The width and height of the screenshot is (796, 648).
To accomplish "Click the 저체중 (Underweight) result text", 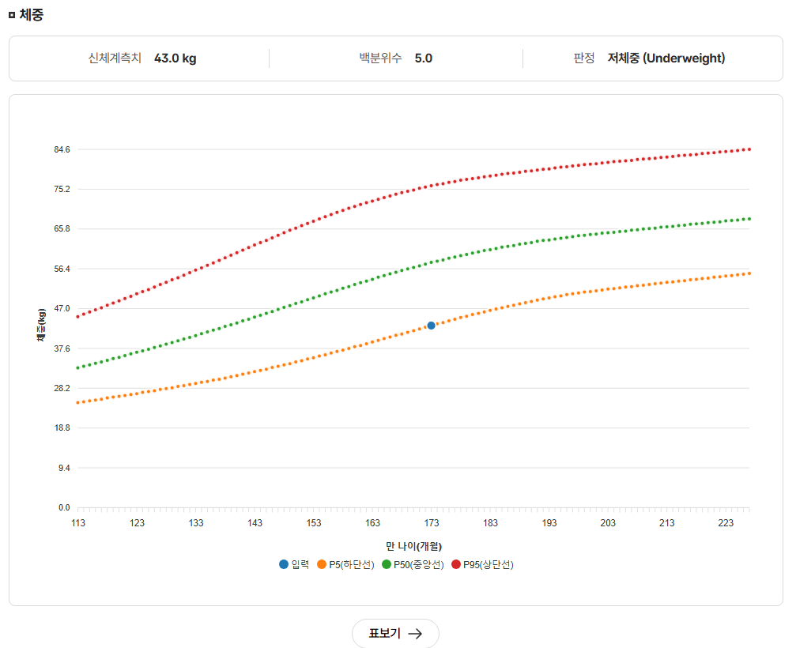I will pyautogui.click(x=666, y=58).
